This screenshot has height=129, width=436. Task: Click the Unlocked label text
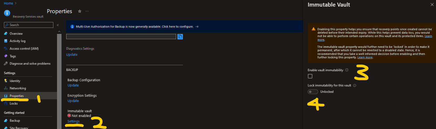[x=327, y=92]
